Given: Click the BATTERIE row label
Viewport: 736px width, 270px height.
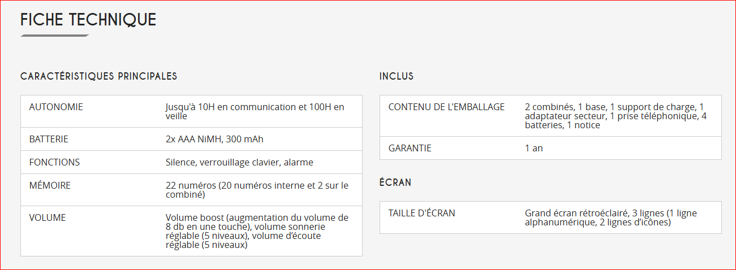Looking at the screenshot, I should pos(49,139).
